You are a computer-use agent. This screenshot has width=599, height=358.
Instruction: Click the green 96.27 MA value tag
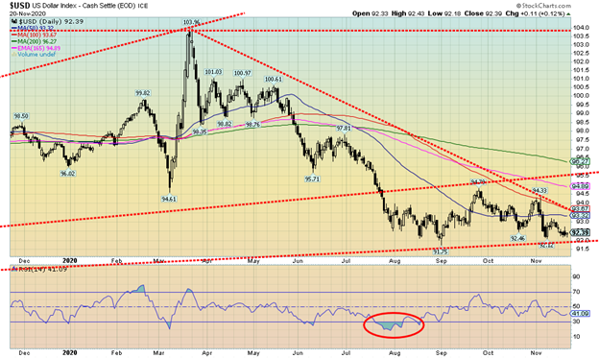coord(580,162)
